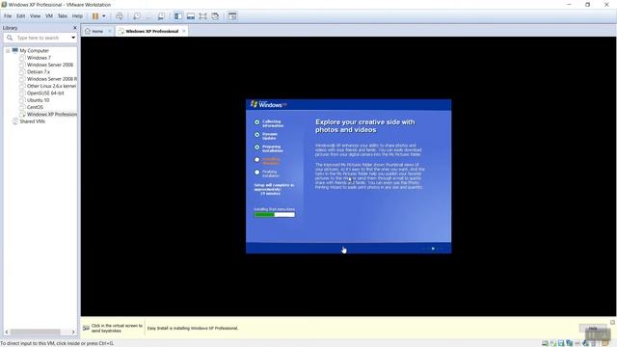This screenshot has height=347, width=617.
Task: Open the Tabs menu
Action: (63, 16)
